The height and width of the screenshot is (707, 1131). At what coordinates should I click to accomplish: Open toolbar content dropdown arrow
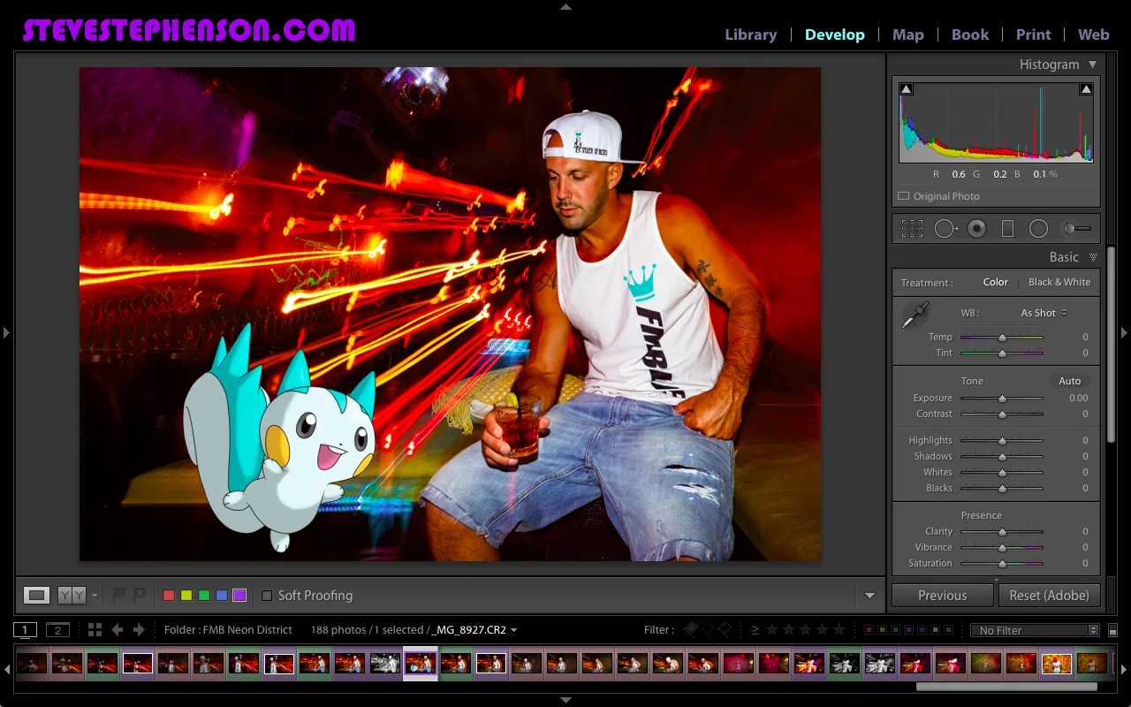(869, 596)
